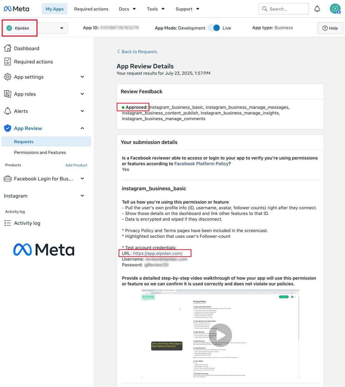Open Required actions in top navigation
345x387 pixels.
(x=91, y=9)
